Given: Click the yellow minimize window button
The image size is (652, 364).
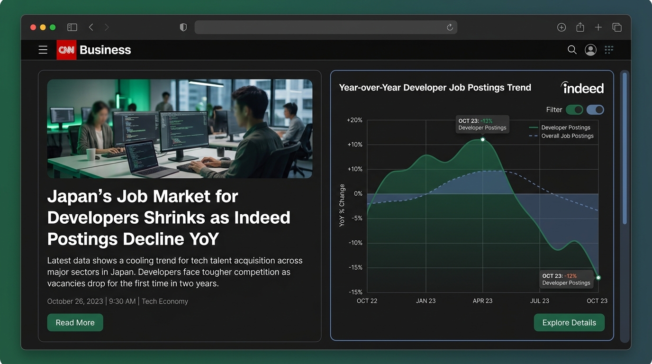Looking at the screenshot, I should point(43,27).
